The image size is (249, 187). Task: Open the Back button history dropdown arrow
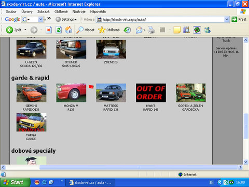[25, 30]
